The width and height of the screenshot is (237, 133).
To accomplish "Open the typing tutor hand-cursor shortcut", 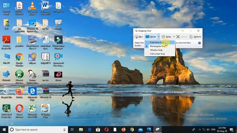I will click(x=32, y=77).
